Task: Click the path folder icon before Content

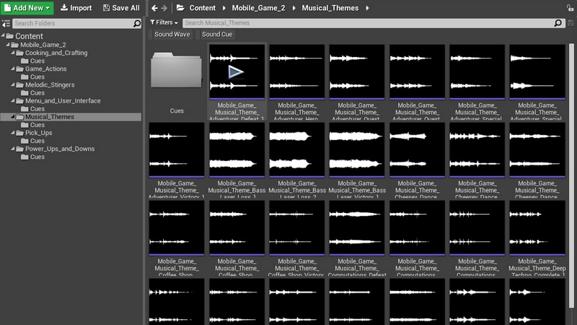Action: (180, 8)
